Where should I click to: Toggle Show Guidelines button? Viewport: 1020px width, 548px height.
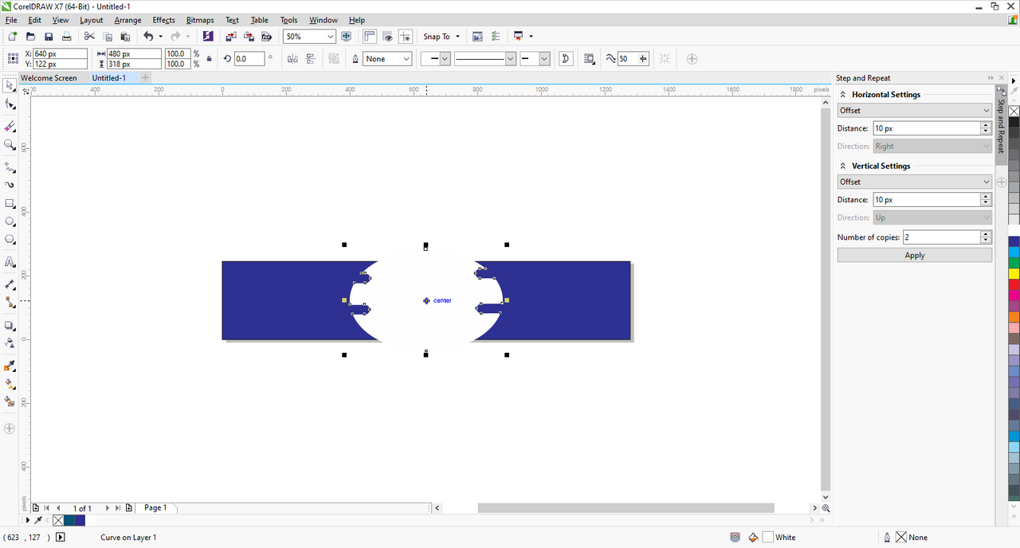point(406,37)
